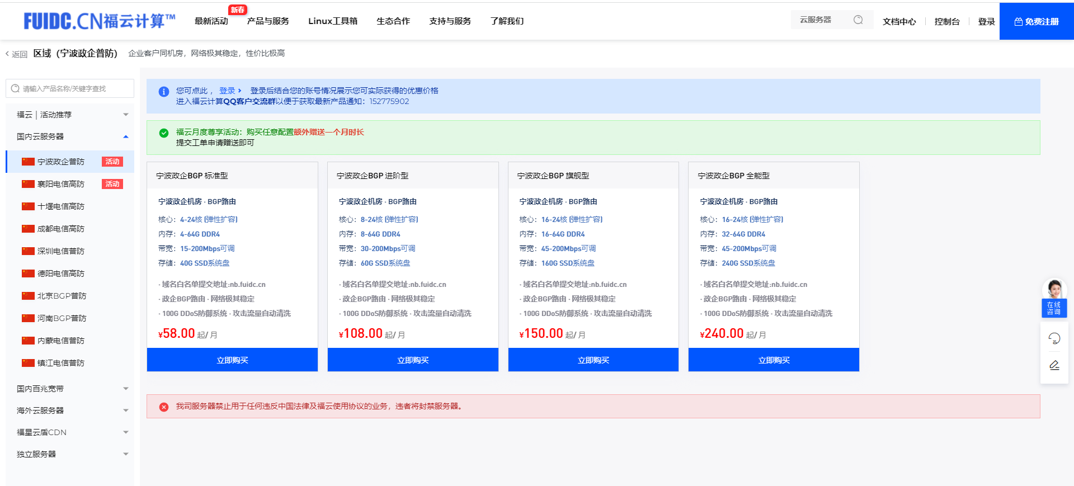
Task: Click the flag icon beside 宁波政企普防
Action: click(x=28, y=162)
